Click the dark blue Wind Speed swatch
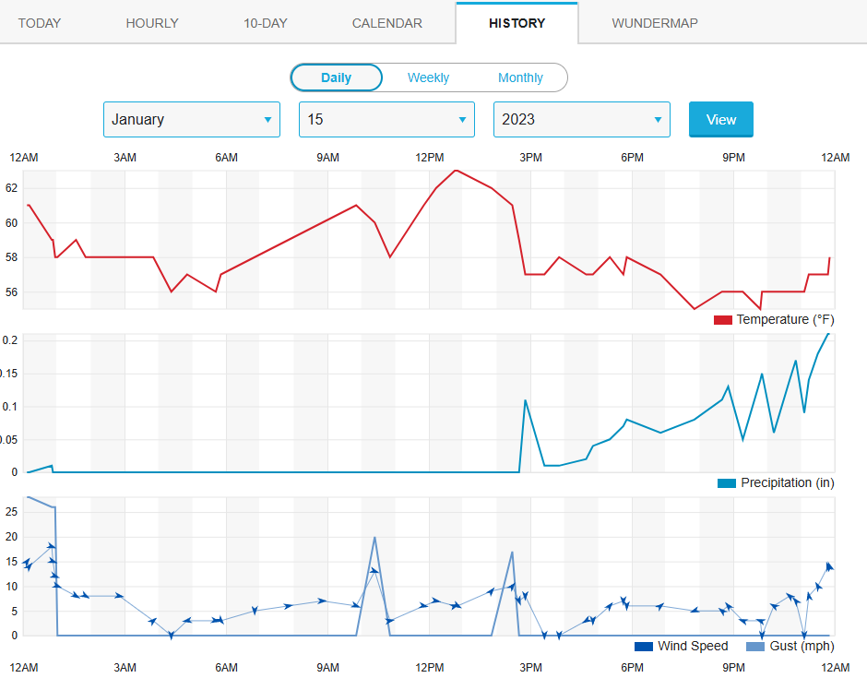 click(x=643, y=647)
